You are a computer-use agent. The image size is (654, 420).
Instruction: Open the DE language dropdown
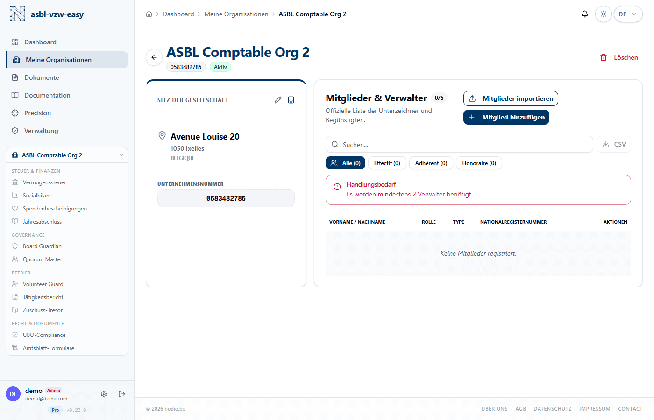coord(628,14)
